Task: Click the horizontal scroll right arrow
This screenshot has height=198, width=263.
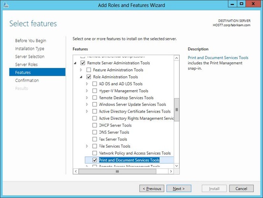Action: point(171,172)
